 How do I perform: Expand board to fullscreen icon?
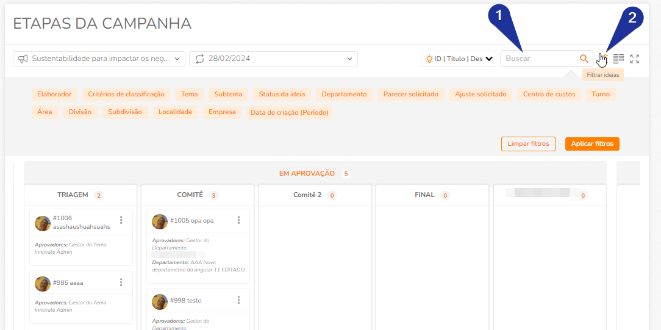click(634, 59)
